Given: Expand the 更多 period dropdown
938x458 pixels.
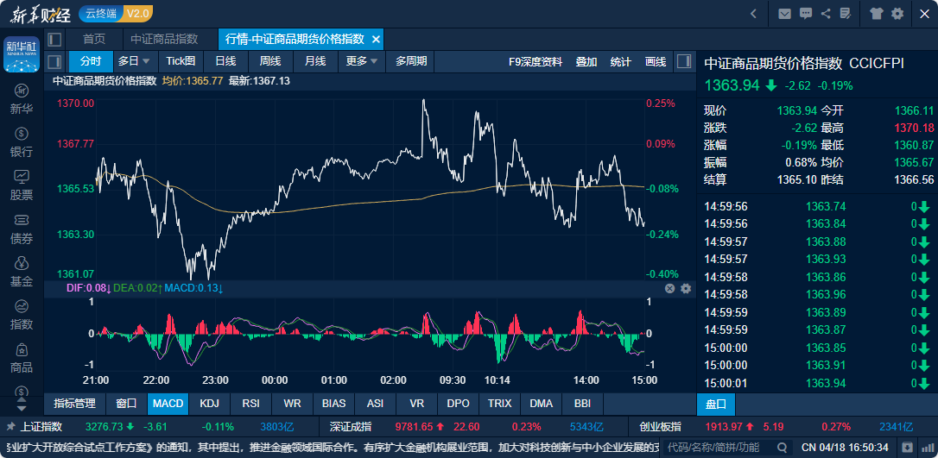Looking at the screenshot, I should [x=362, y=61].
